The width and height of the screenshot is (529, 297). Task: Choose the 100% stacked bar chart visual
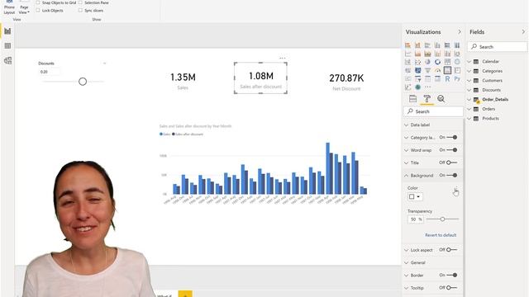[447, 45]
